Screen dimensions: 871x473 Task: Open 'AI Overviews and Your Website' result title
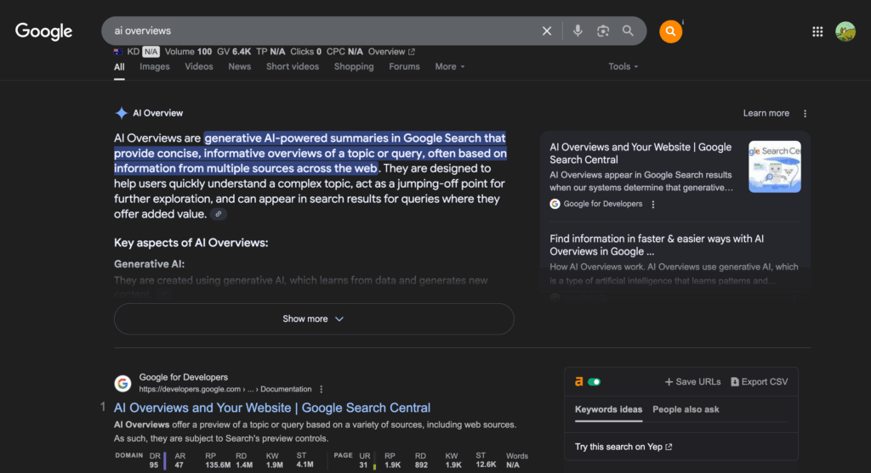pos(272,408)
